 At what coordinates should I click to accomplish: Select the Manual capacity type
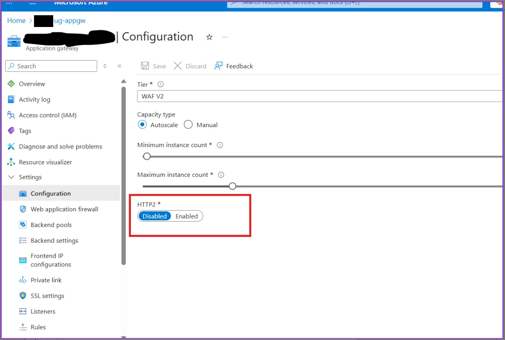pos(188,125)
